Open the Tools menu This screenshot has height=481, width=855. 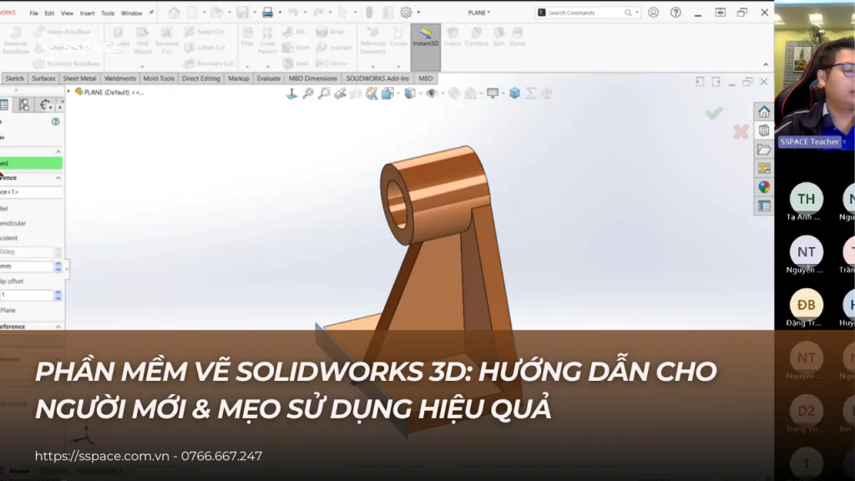pyautogui.click(x=108, y=13)
